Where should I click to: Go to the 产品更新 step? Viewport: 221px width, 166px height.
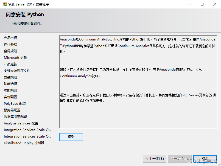coord(10,64)
